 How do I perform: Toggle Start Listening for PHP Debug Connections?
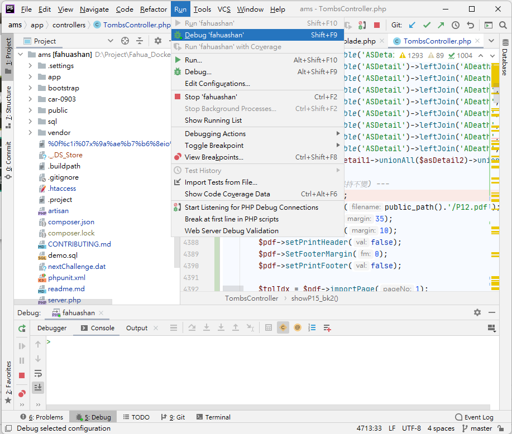pos(251,207)
